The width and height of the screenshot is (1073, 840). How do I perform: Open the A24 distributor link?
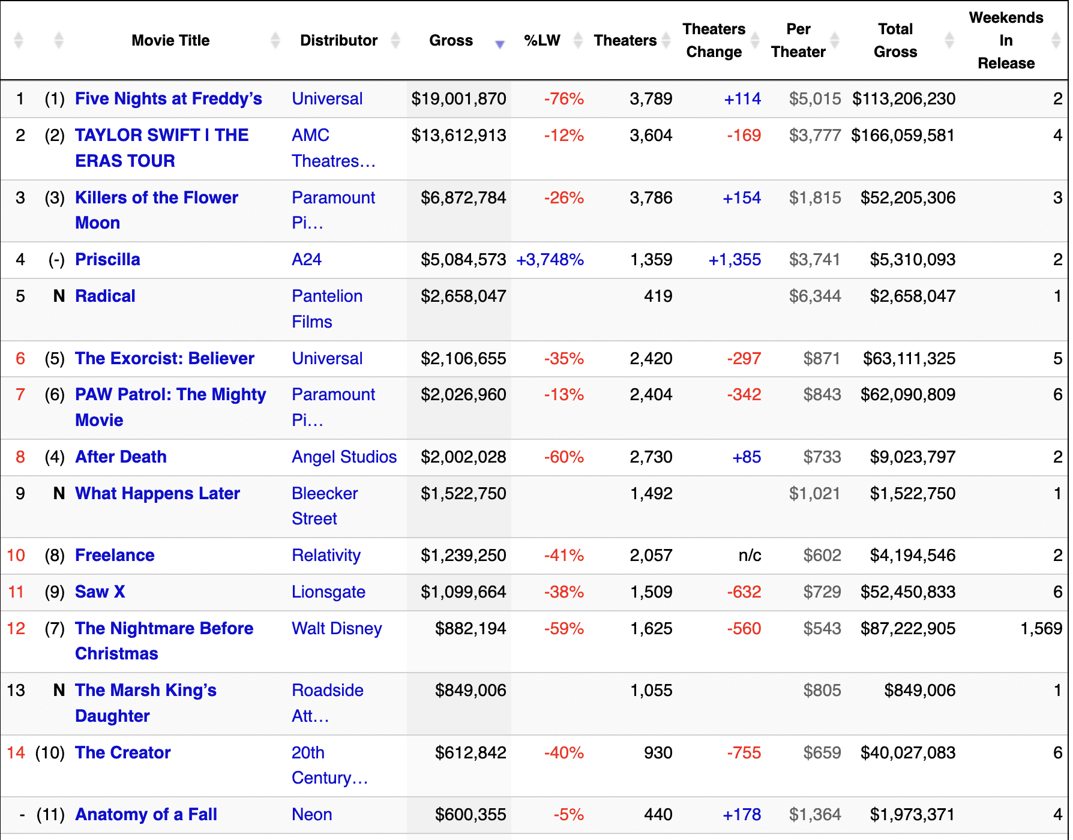point(307,259)
